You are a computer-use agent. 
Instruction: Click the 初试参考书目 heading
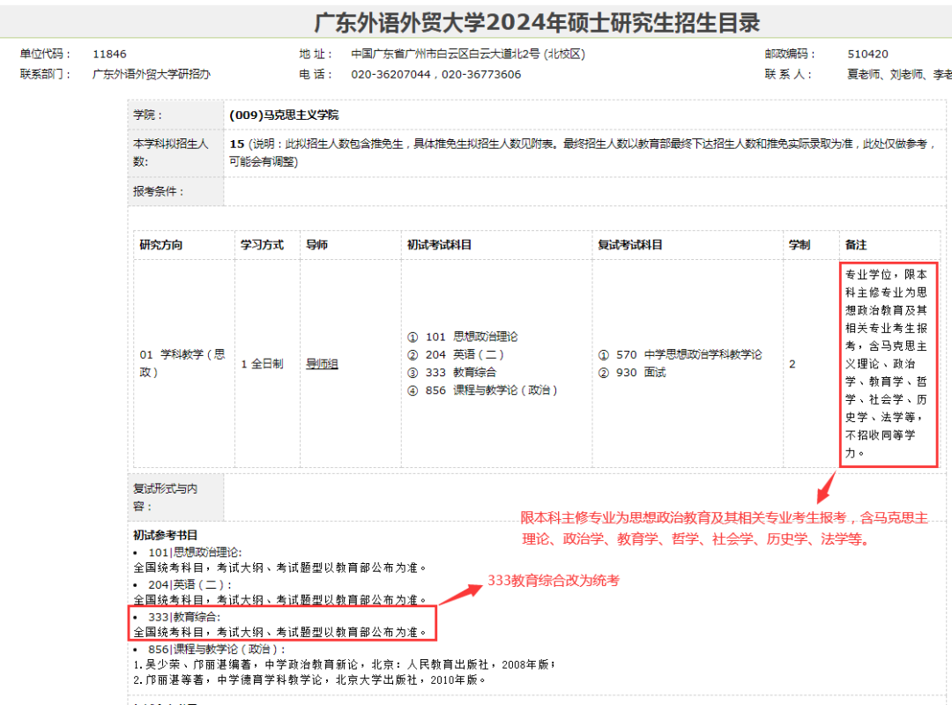[165, 535]
